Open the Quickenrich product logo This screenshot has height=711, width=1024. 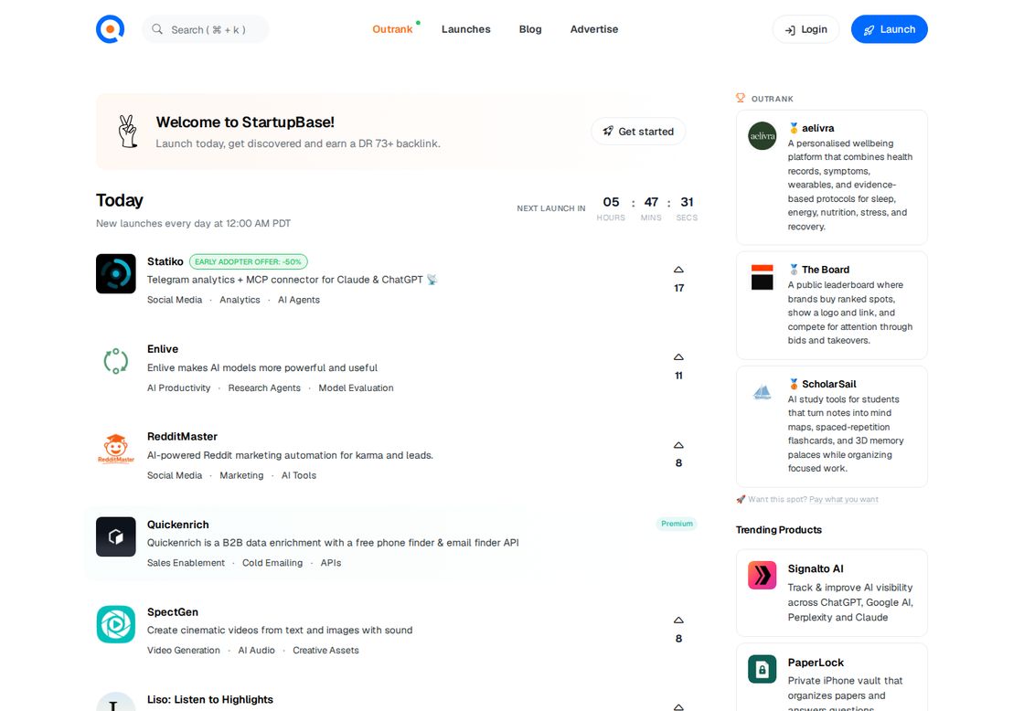point(116,536)
